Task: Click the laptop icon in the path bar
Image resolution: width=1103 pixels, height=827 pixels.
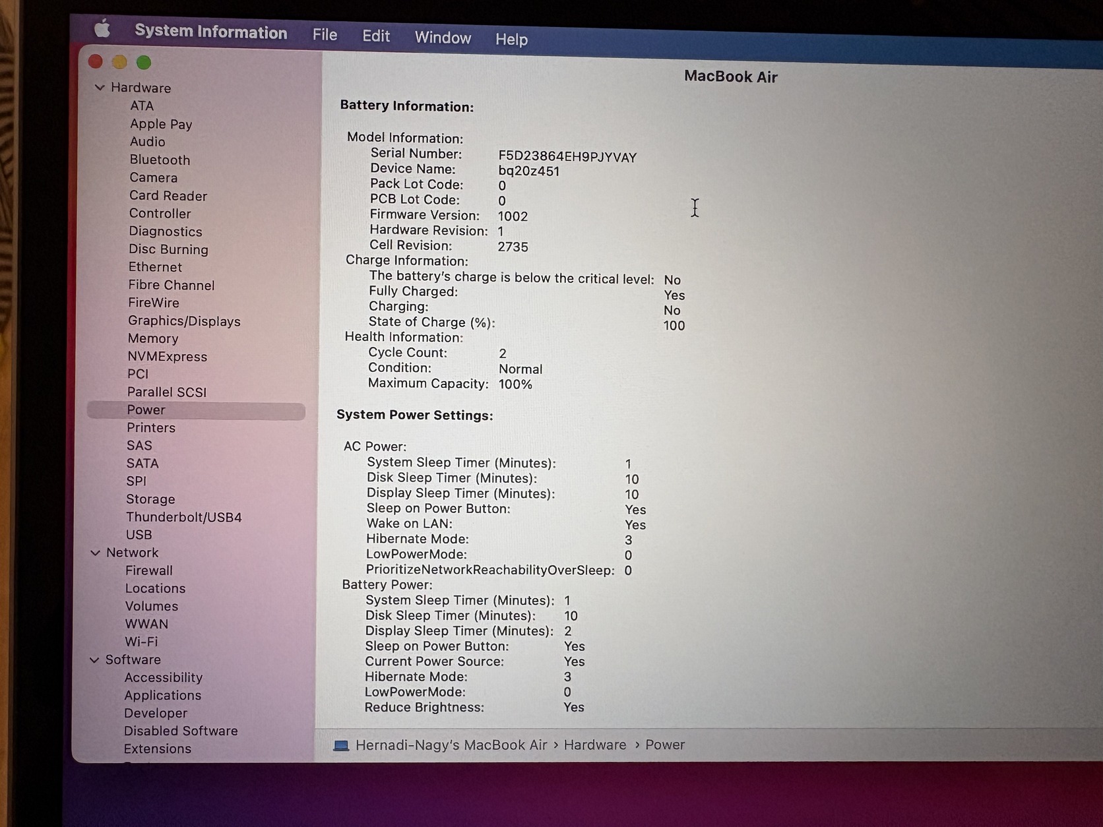Action: [x=341, y=745]
